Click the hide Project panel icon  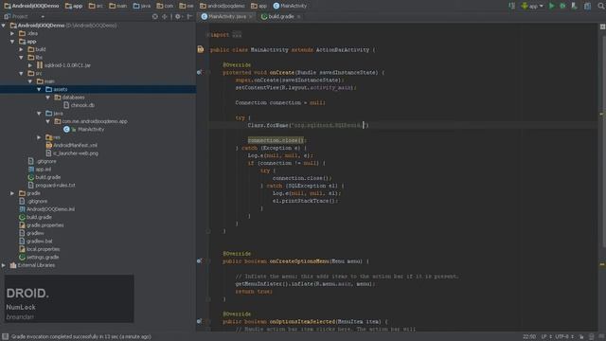pyautogui.click(x=189, y=17)
